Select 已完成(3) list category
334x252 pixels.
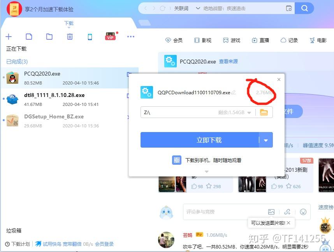pos(17,62)
